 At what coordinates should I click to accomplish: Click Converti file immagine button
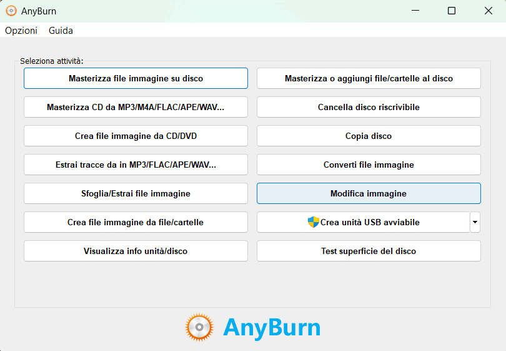pos(369,165)
